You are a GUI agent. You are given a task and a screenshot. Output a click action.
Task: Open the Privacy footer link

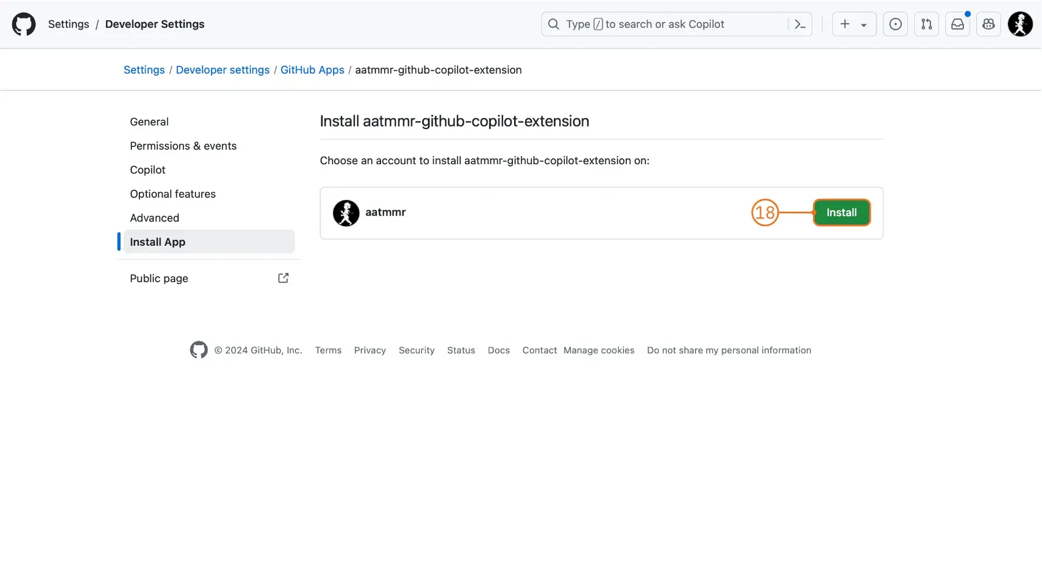pyautogui.click(x=370, y=350)
